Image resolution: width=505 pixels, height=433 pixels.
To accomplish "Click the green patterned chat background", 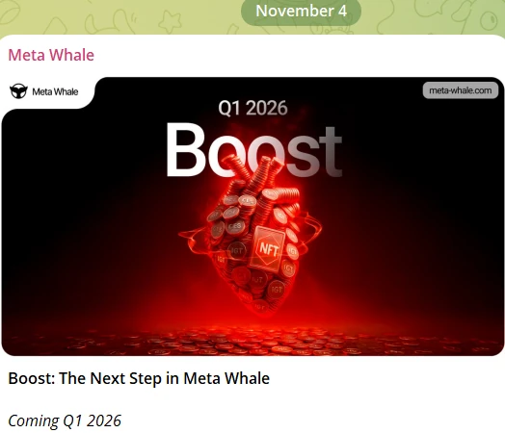I will [120, 16].
